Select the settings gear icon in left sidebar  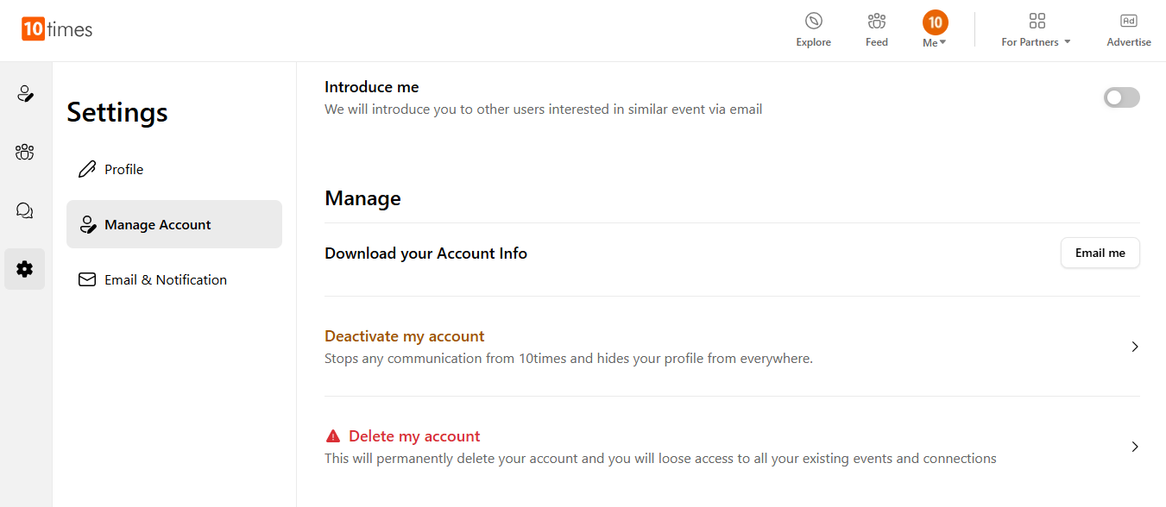[x=25, y=269]
